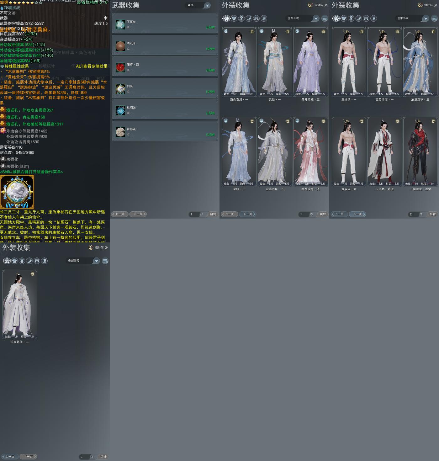Viewport: 439px width, 461px height.
Task: Click 上一页 in the 武器收集 panel
Action: 119,214
